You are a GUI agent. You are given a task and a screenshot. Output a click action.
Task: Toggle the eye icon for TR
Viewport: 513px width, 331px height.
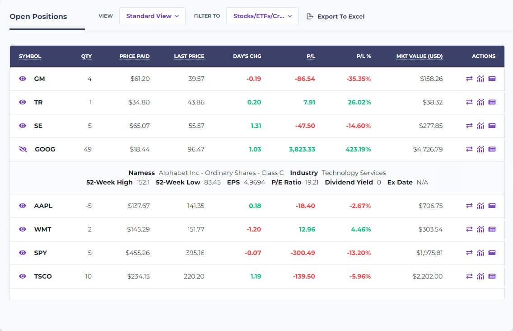tap(22, 102)
